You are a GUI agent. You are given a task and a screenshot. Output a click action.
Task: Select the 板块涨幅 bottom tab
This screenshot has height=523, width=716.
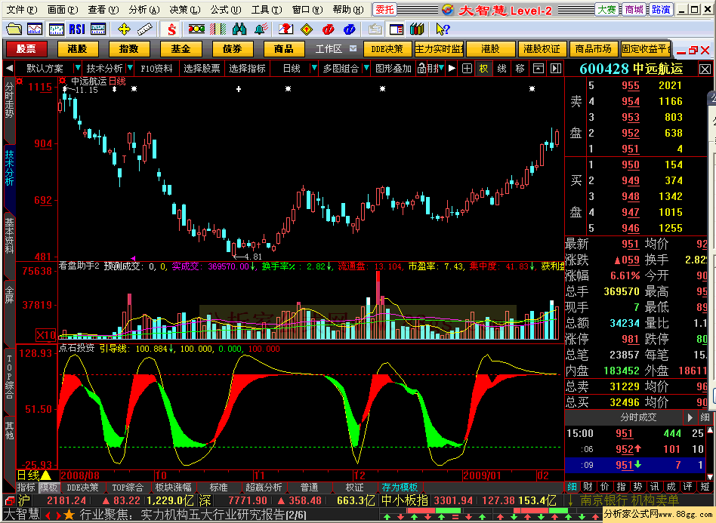click(x=173, y=488)
